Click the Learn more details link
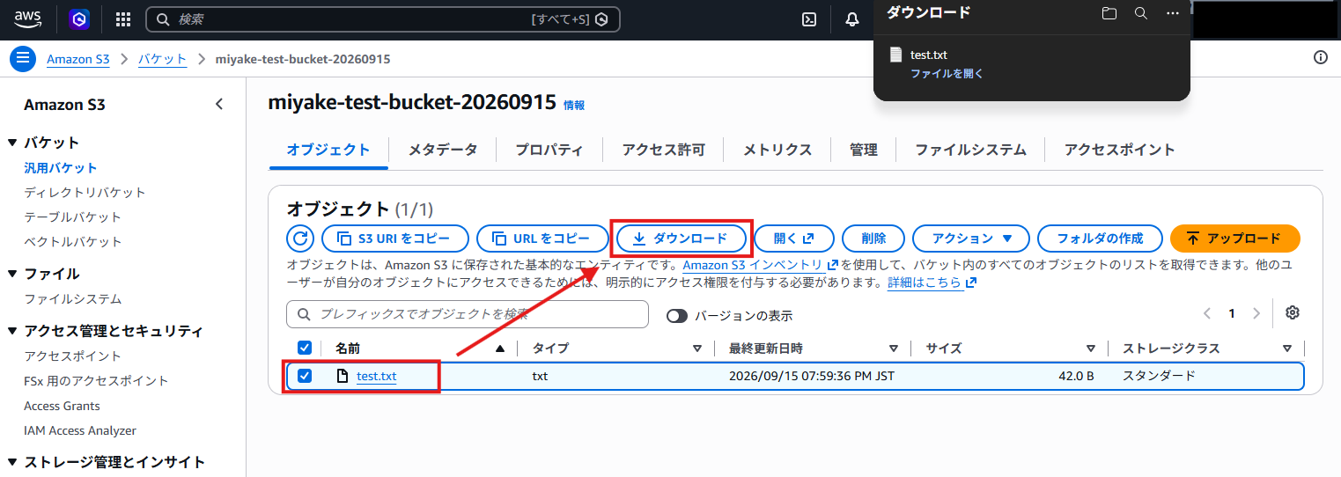 pyautogui.click(x=932, y=283)
